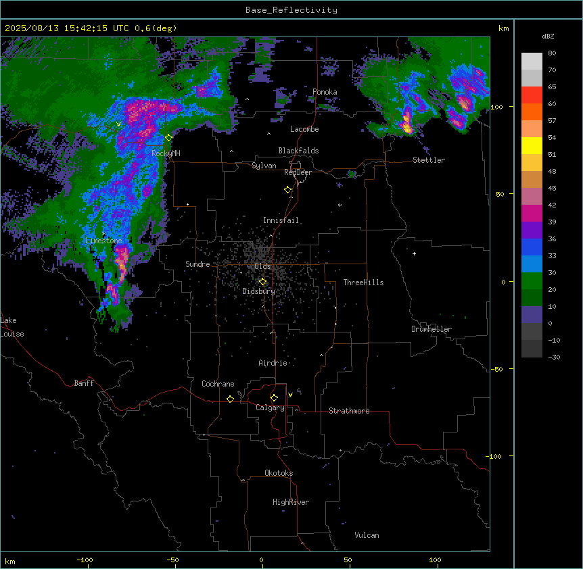Click the Airdrie city label
583x569 pixels.
pyautogui.click(x=273, y=363)
